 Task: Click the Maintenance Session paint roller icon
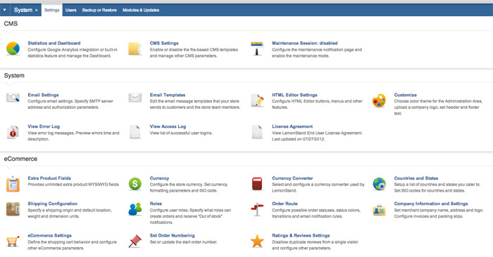tap(257, 48)
